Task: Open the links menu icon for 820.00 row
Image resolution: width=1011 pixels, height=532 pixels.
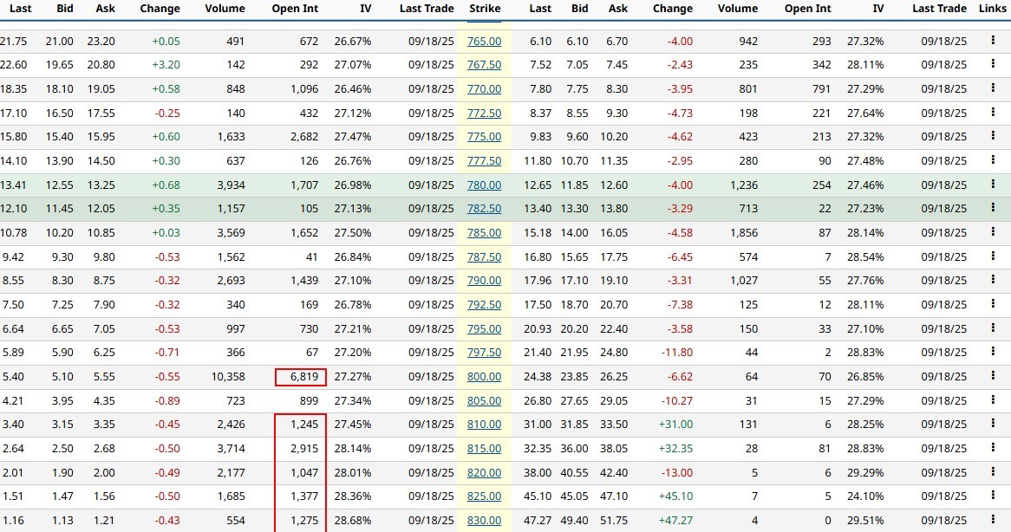Action: (993, 472)
